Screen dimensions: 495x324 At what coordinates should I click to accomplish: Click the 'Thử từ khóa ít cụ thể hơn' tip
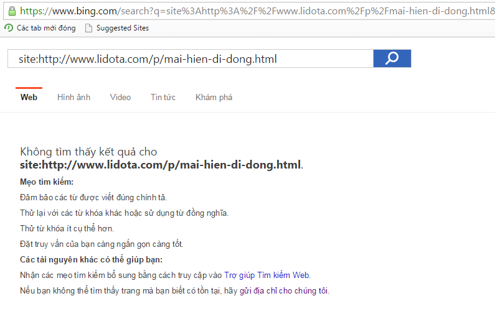pyautogui.click(x=67, y=228)
